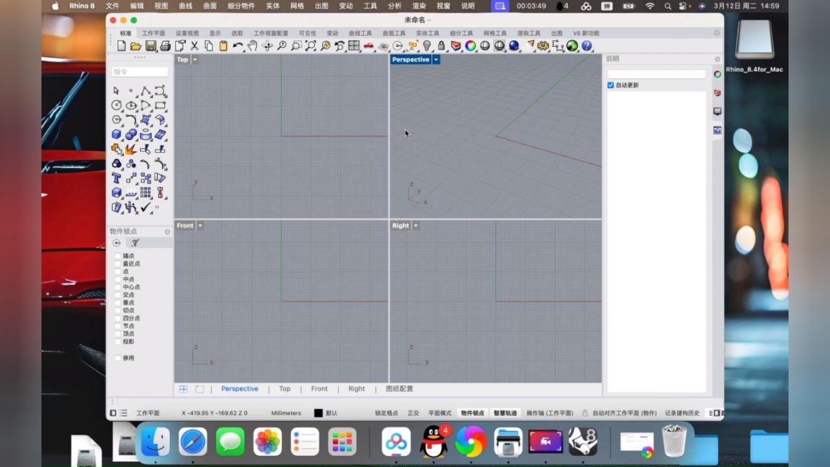Switch to the 曲线工具 toolbar tab
830x467 pixels.
[x=360, y=33]
